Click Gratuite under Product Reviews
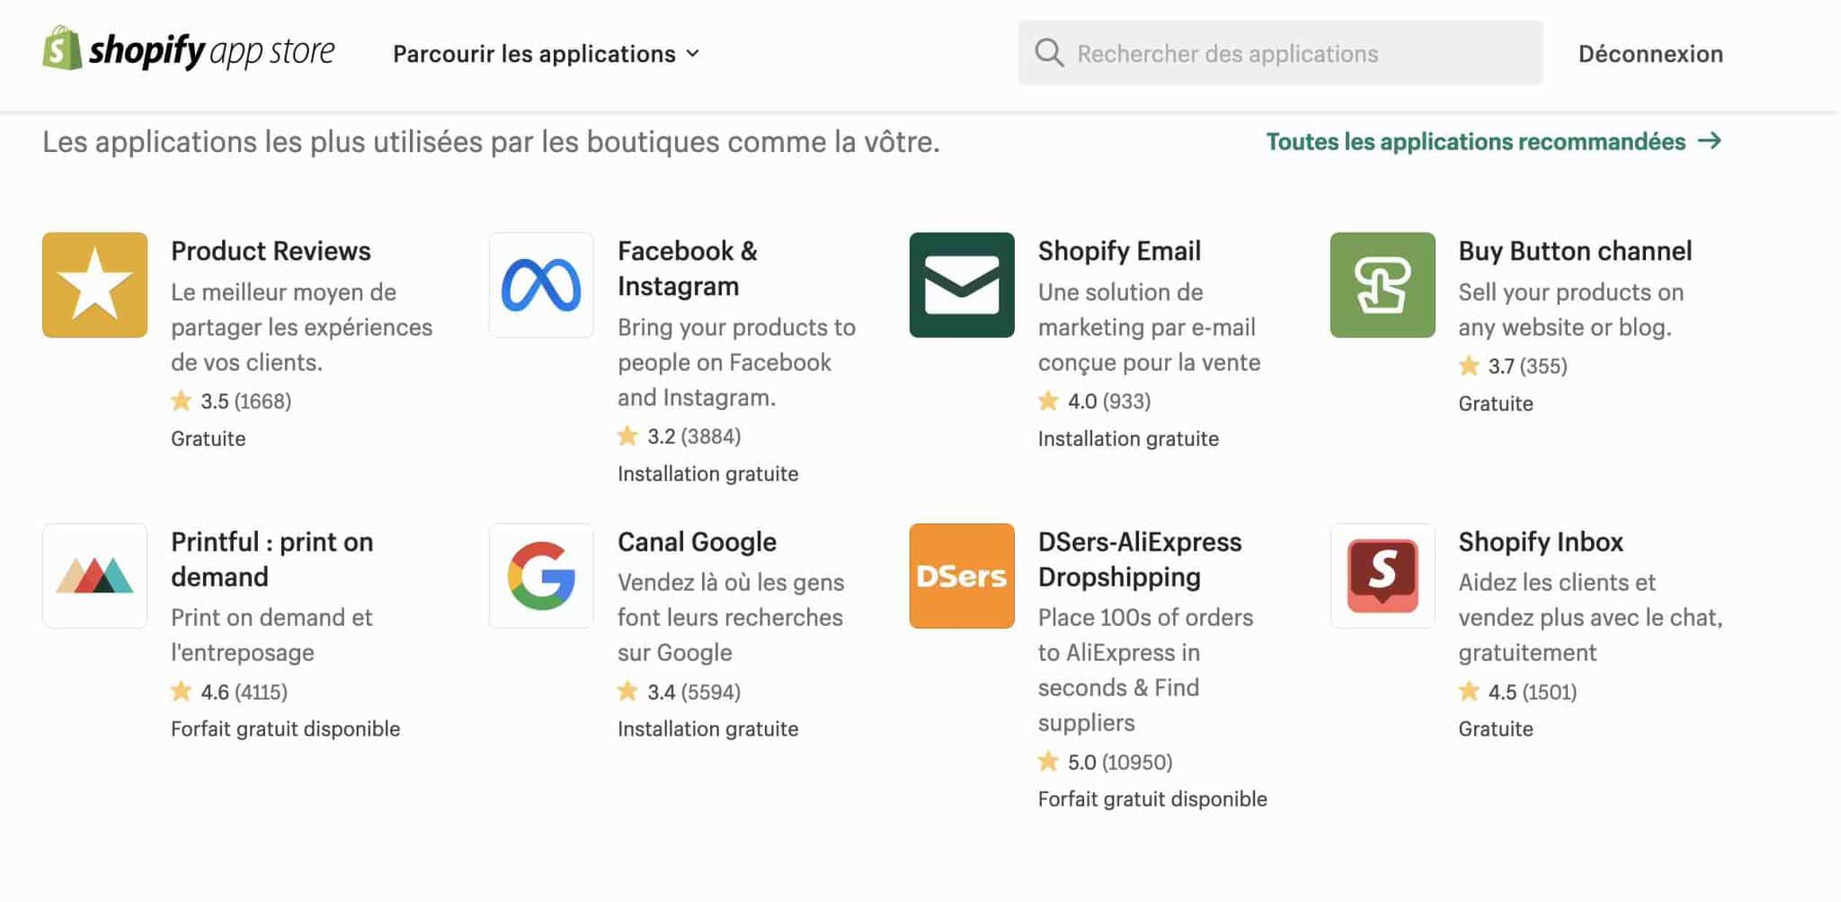The height and width of the screenshot is (902, 1841). pyautogui.click(x=208, y=438)
